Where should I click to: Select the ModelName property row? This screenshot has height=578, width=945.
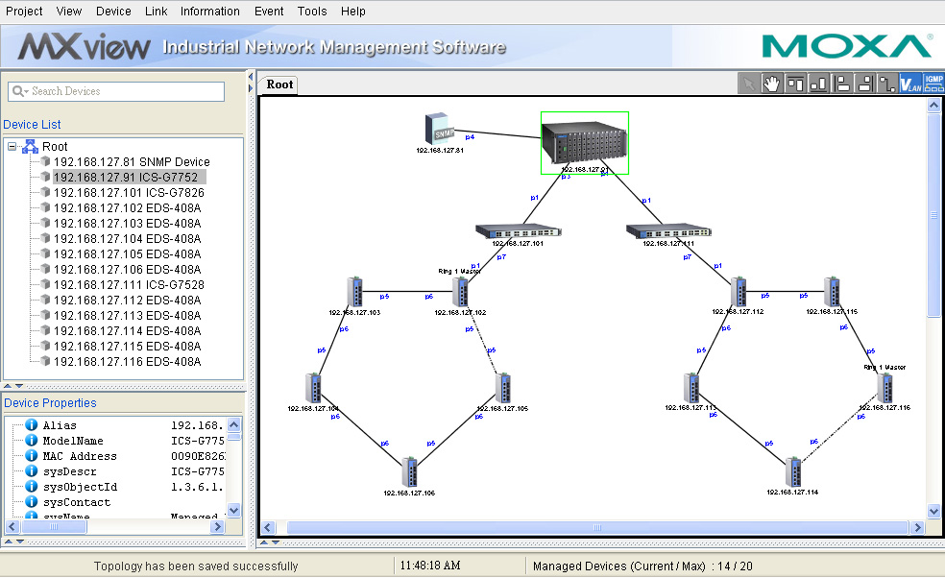click(x=125, y=441)
